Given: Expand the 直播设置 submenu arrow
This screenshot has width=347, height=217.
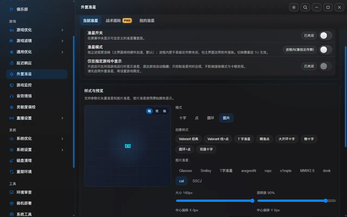Looking at the screenshot, I should 62,118.
